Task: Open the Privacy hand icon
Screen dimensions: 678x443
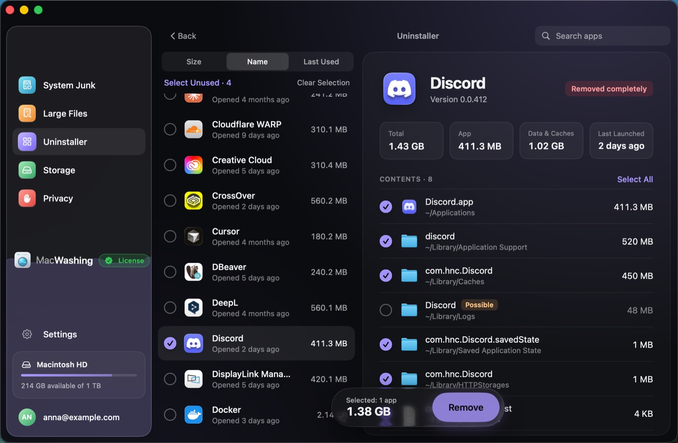Action: pos(27,198)
